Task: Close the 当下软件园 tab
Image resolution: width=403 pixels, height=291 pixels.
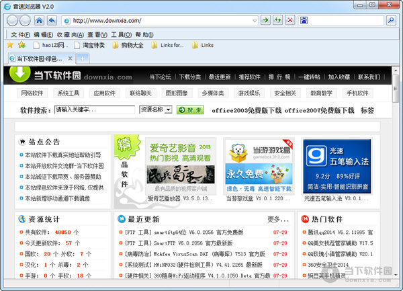Action: click(70, 58)
